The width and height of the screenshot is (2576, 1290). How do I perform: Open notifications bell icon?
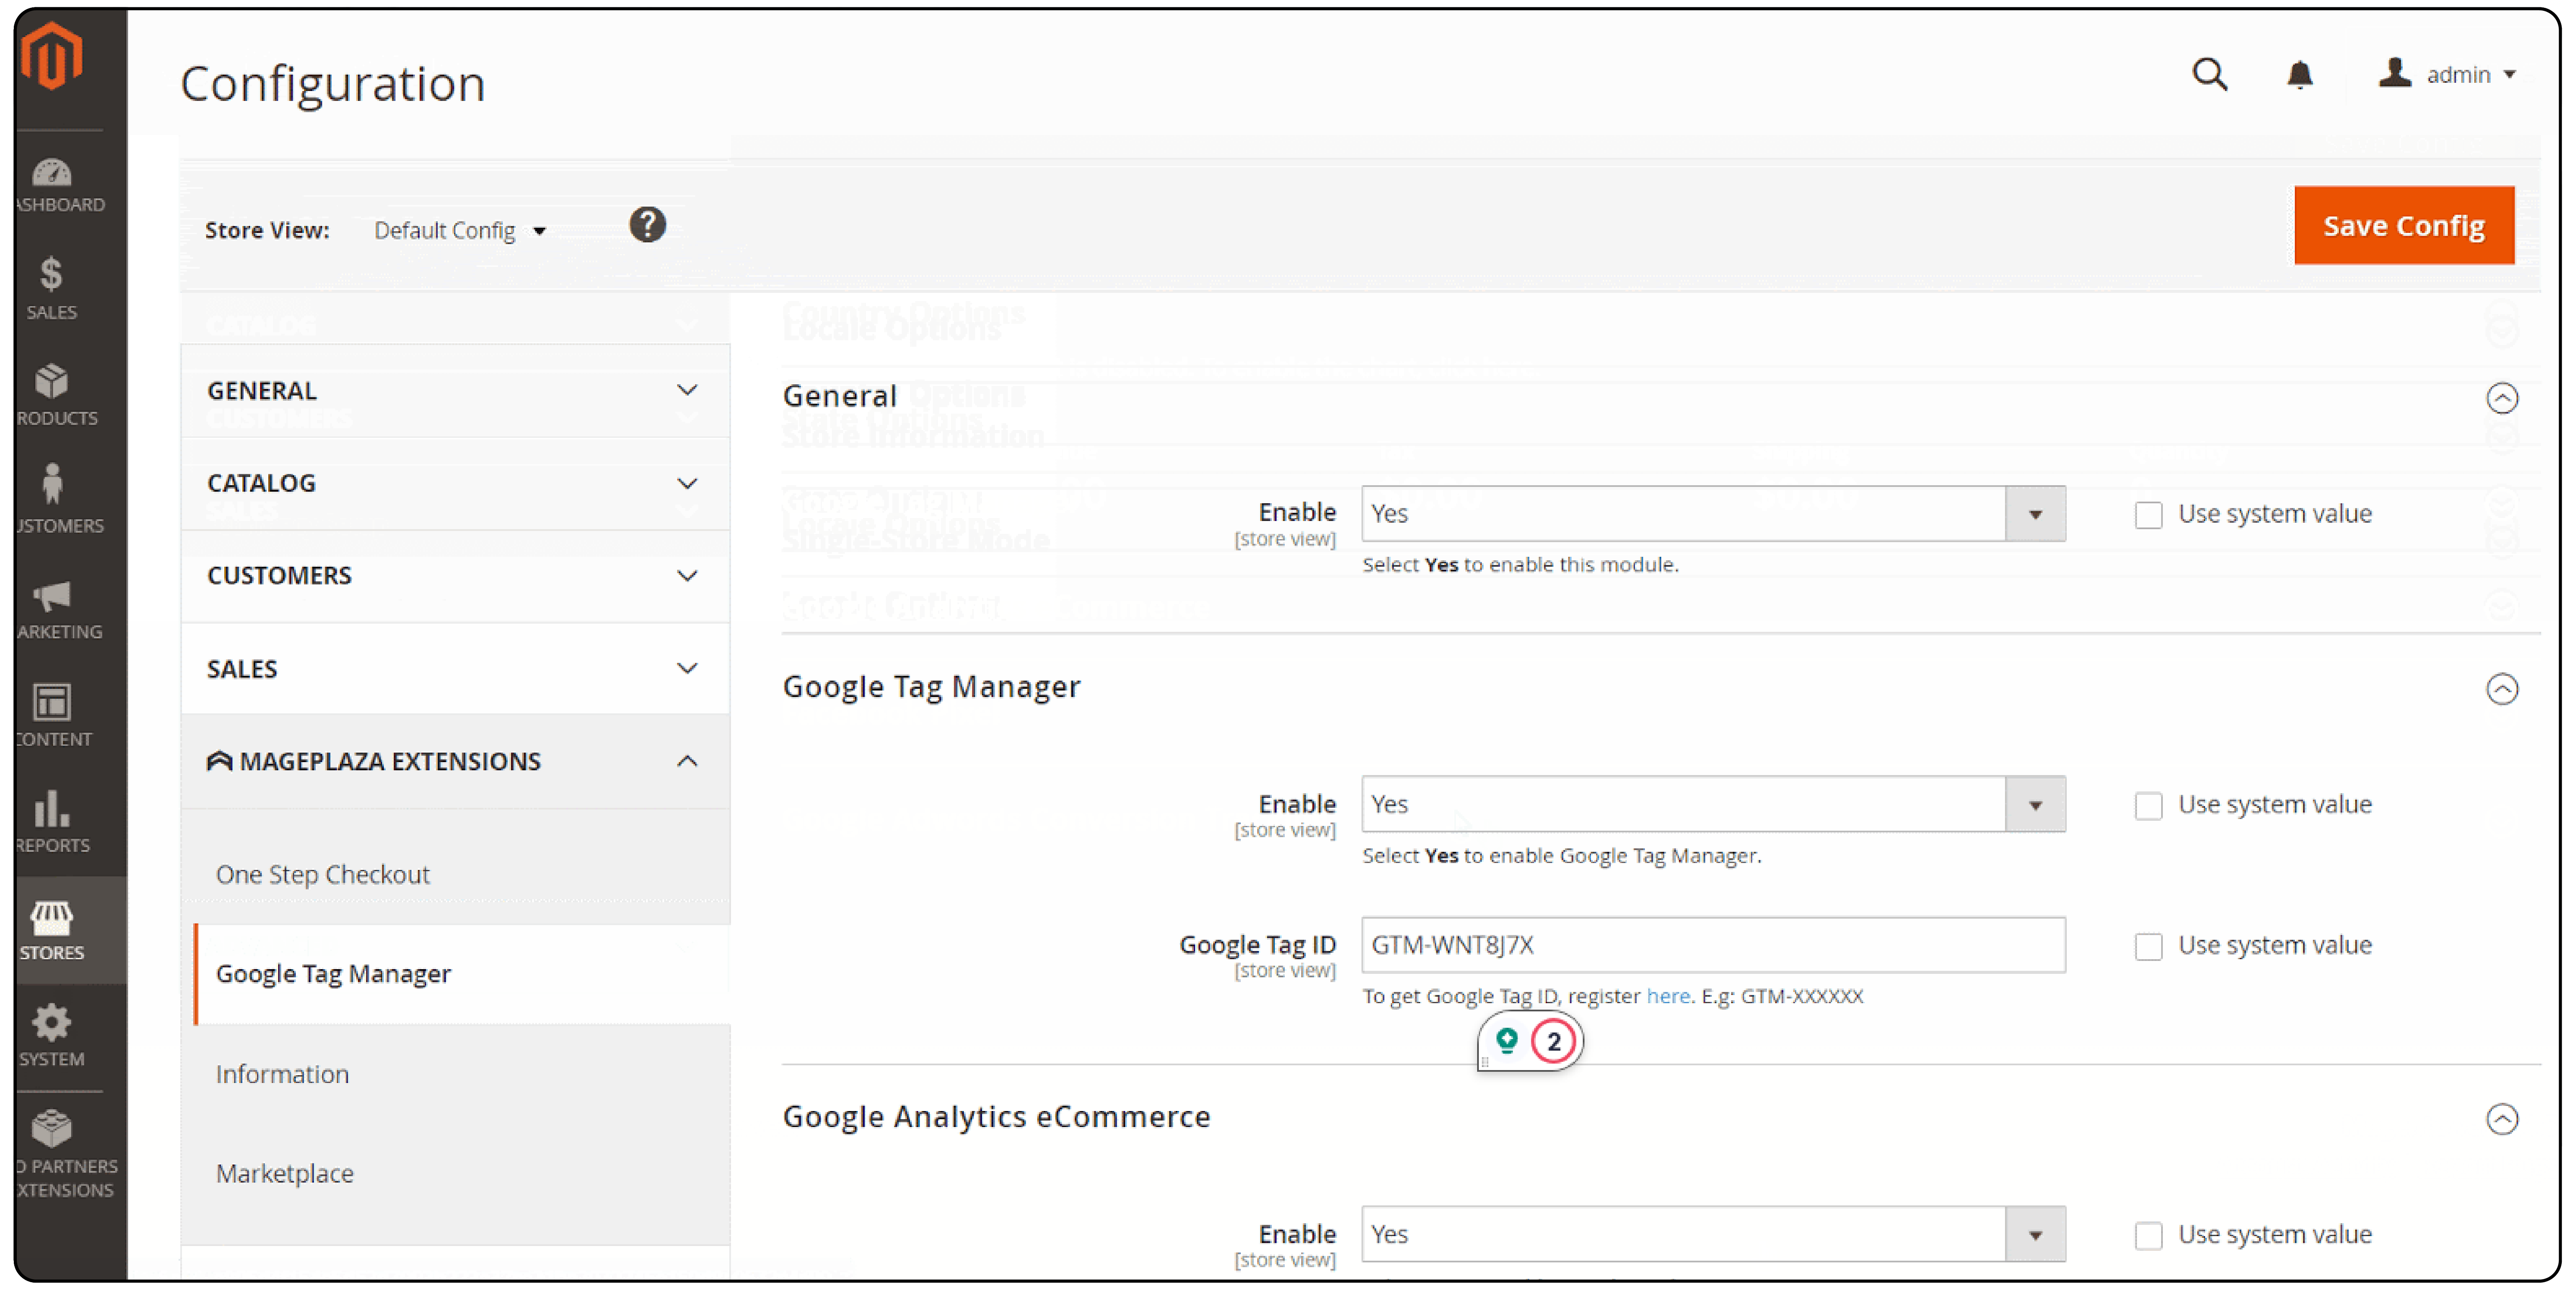click(x=2300, y=74)
